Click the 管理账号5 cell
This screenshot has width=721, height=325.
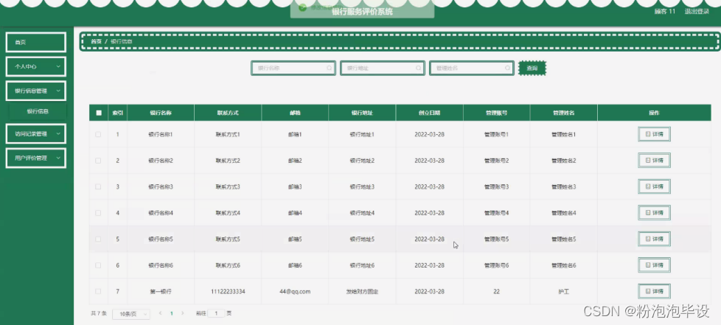point(496,239)
